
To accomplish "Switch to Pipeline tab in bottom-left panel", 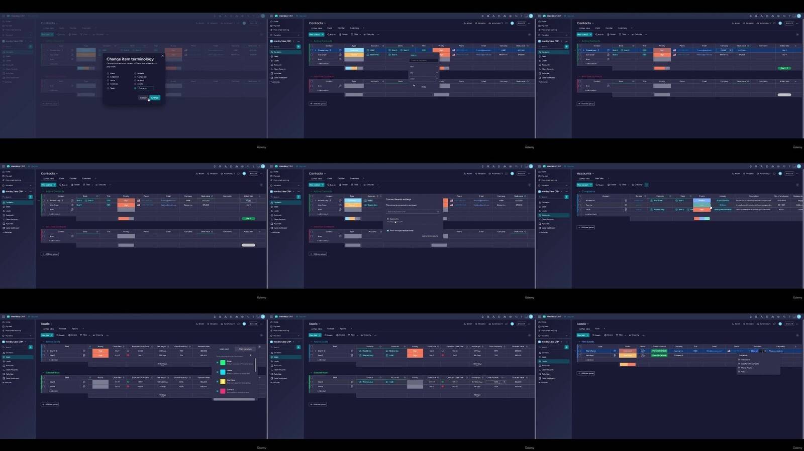I will pyautogui.click(x=75, y=329).
